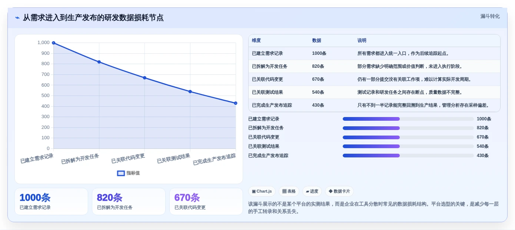Click the table data cell 1000条
The height and width of the screenshot is (230, 515).
click(x=319, y=53)
